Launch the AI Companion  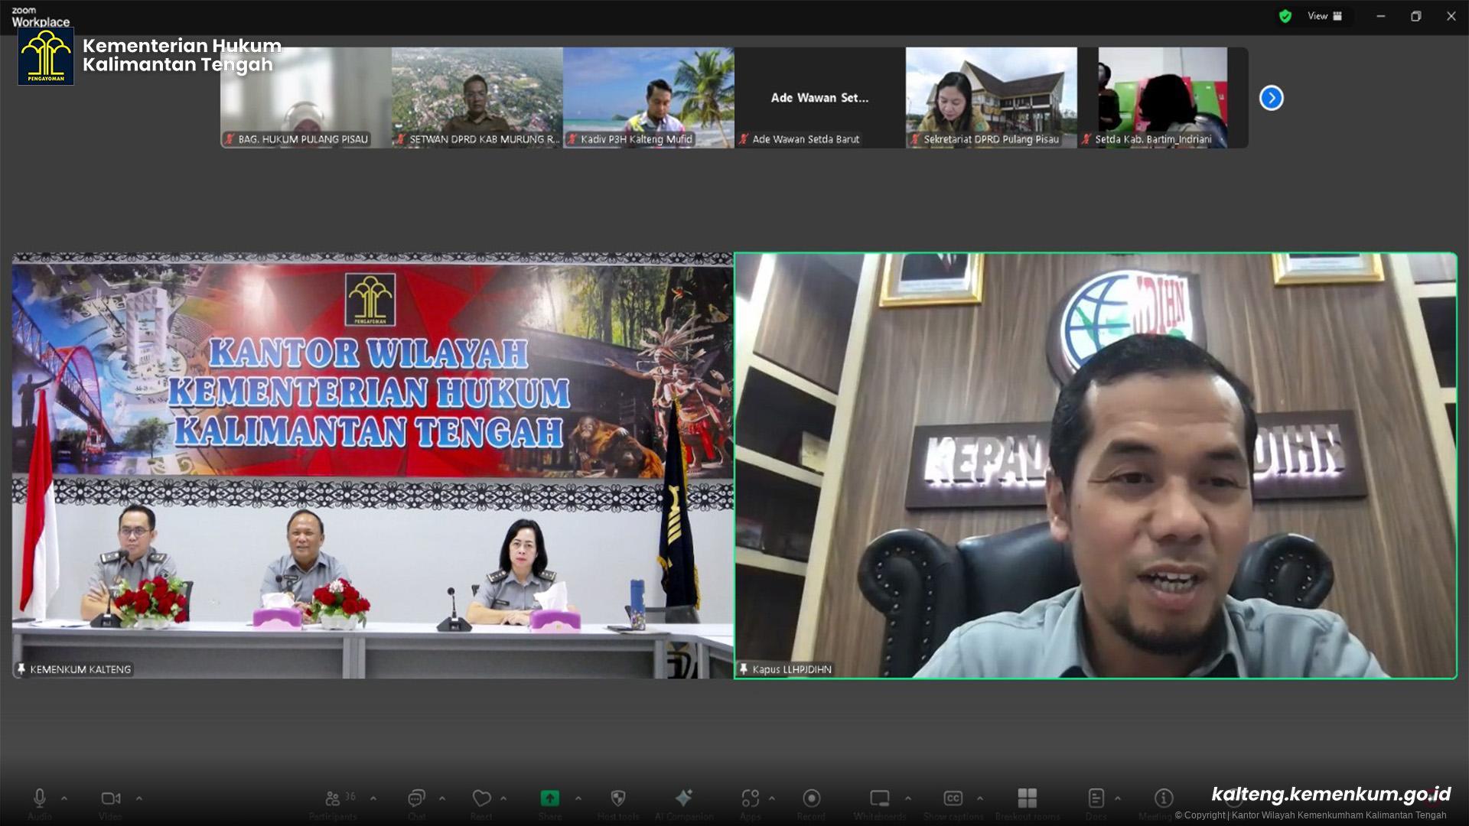click(683, 798)
